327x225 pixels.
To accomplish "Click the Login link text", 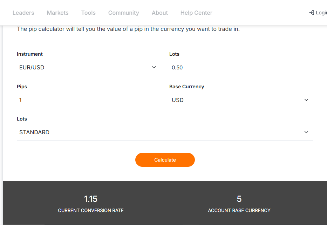I will coord(321,13).
